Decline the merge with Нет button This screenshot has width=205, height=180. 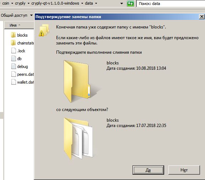pyautogui.click(x=184, y=170)
